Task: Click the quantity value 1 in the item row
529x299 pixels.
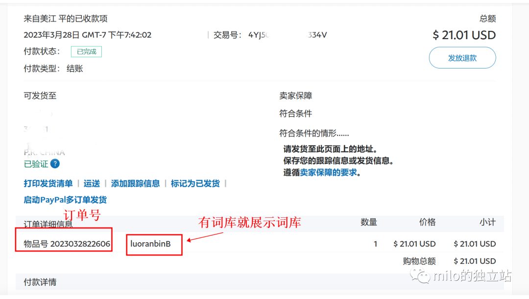Action: tap(375, 244)
